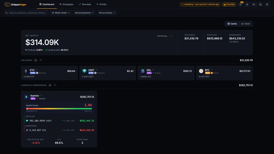Click the Health Factor gradient bar
274x154 pixels.
[x=59, y=109]
